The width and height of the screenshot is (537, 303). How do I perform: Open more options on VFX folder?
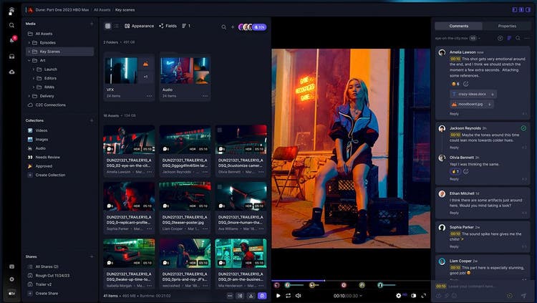click(150, 96)
